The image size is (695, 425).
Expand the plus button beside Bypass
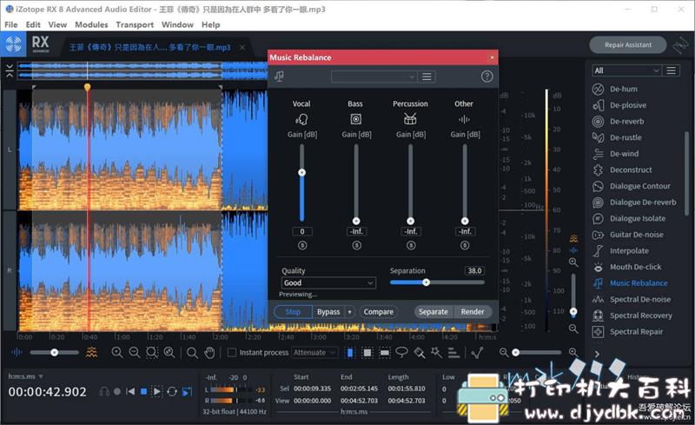(x=350, y=312)
